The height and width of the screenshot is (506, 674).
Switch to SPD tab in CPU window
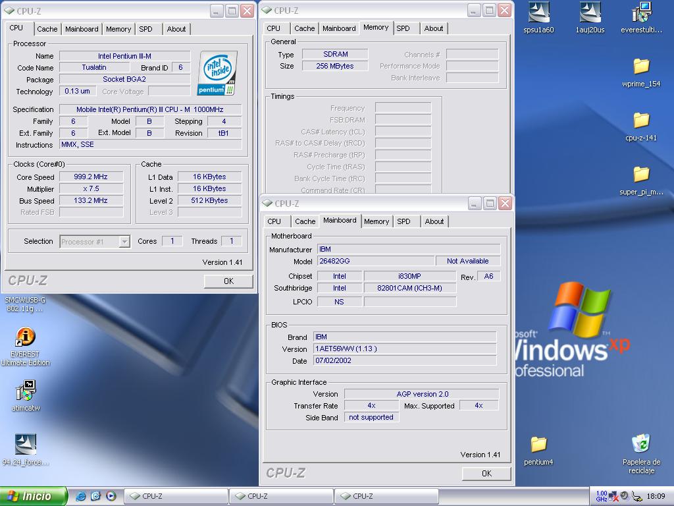(x=145, y=29)
